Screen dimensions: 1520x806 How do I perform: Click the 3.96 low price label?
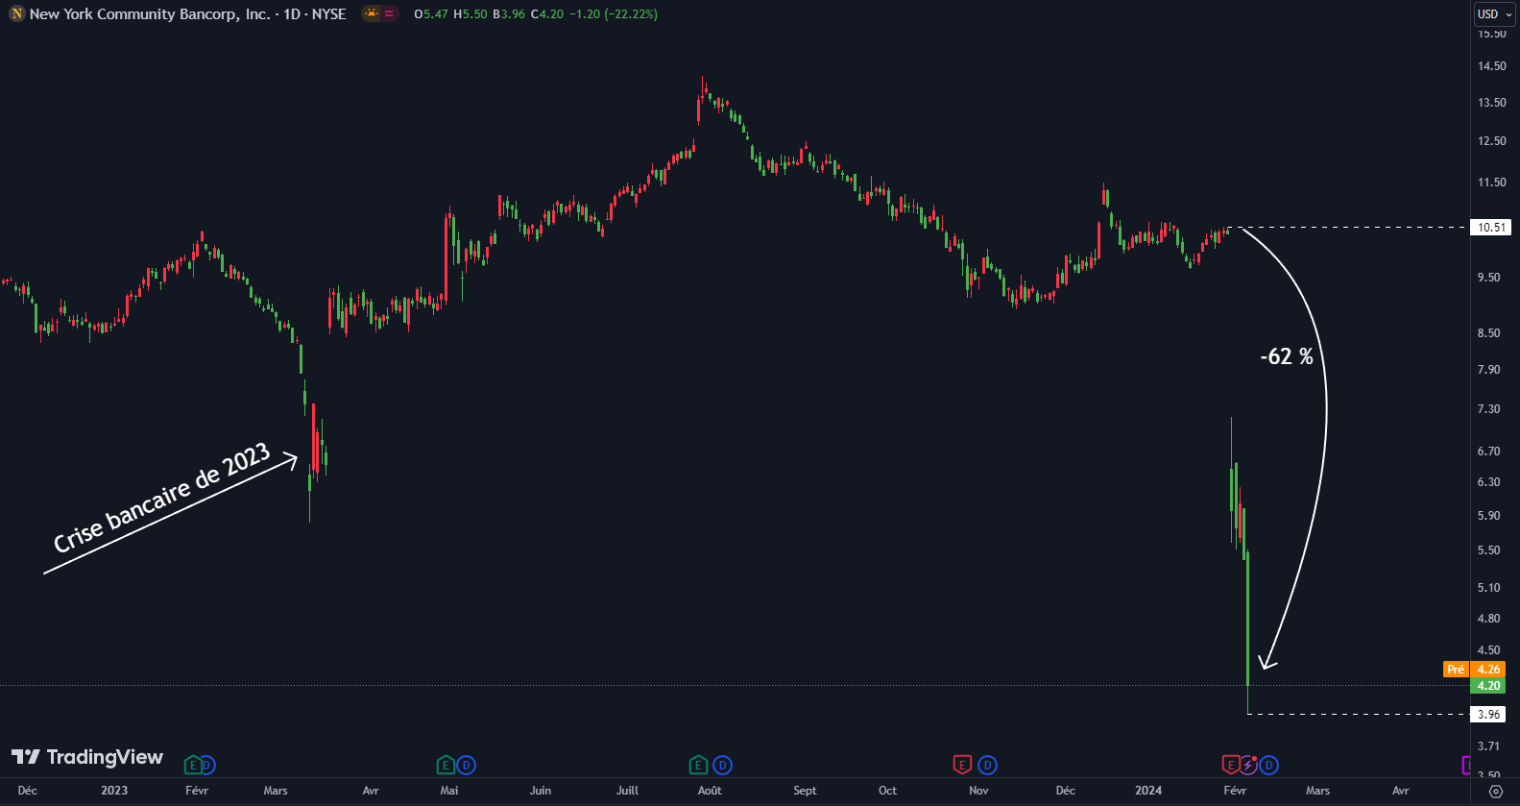[1488, 715]
